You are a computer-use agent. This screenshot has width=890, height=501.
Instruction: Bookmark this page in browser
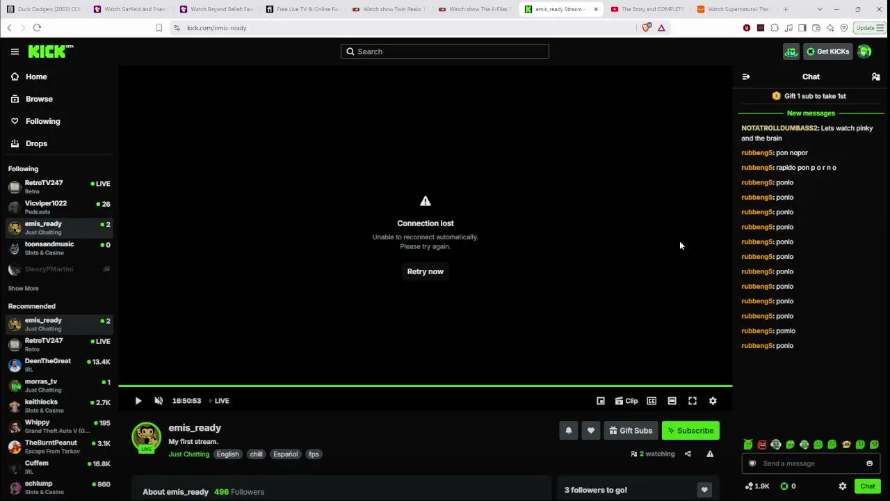pos(159,28)
